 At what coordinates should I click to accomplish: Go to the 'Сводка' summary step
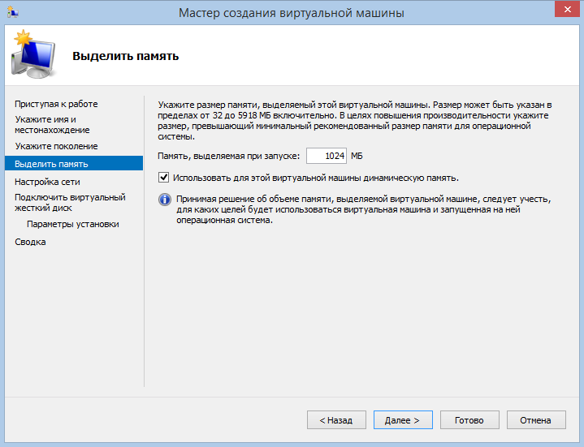pos(30,242)
